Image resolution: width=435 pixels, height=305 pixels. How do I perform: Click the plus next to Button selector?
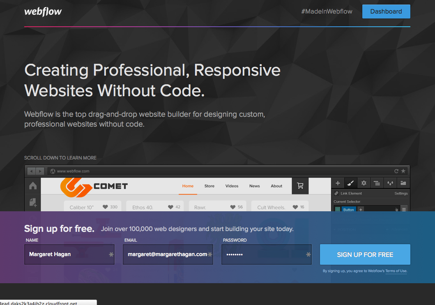point(361,210)
